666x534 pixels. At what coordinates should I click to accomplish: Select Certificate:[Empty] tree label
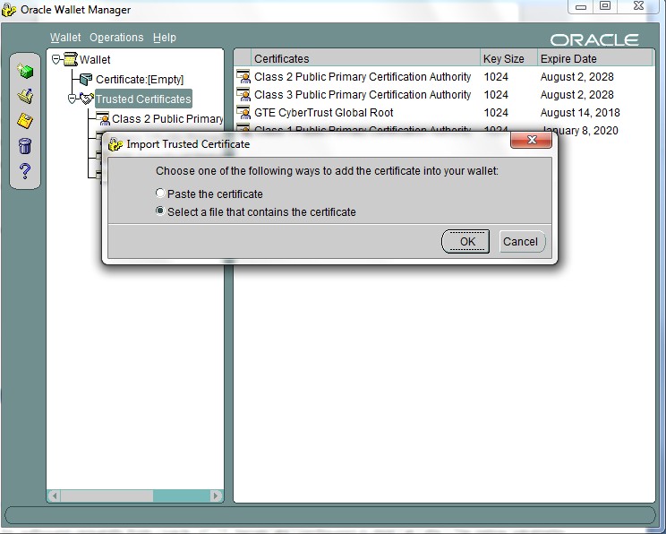[x=140, y=80]
